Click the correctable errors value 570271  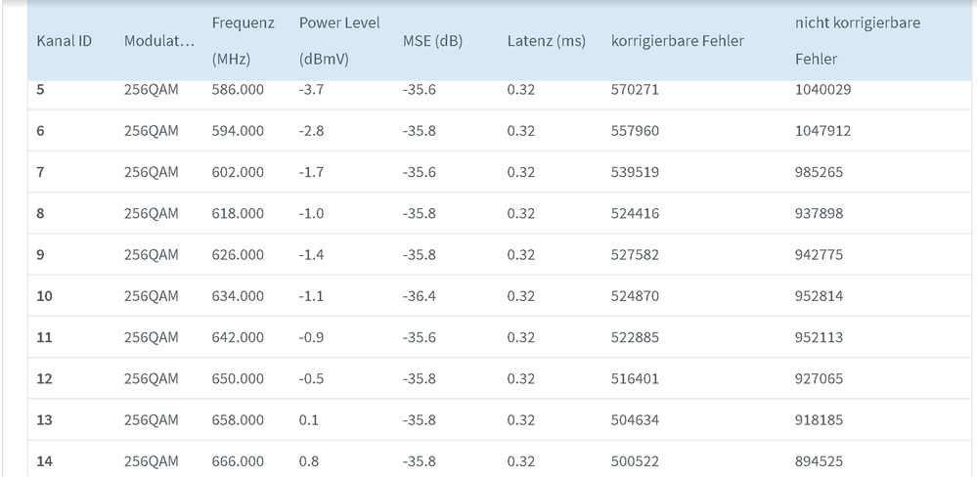(635, 90)
